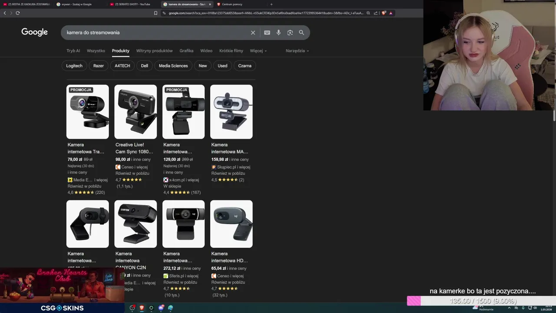Click the '4,6 (220)' star rating
Screen dimensions: 556x313
click(x=86, y=192)
